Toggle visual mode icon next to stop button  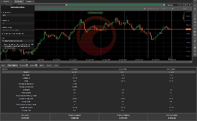(x=190, y=5)
